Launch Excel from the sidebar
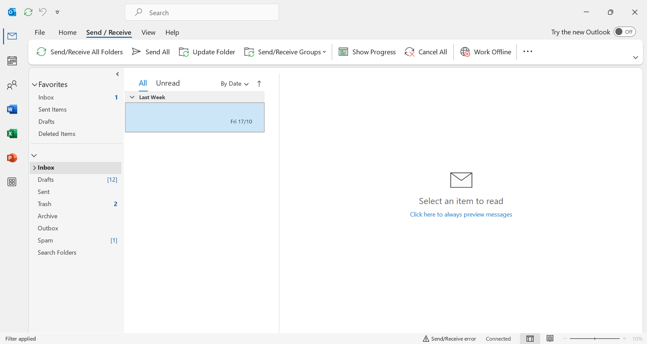Image resolution: width=648 pixels, height=344 pixels. click(x=12, y=134)
